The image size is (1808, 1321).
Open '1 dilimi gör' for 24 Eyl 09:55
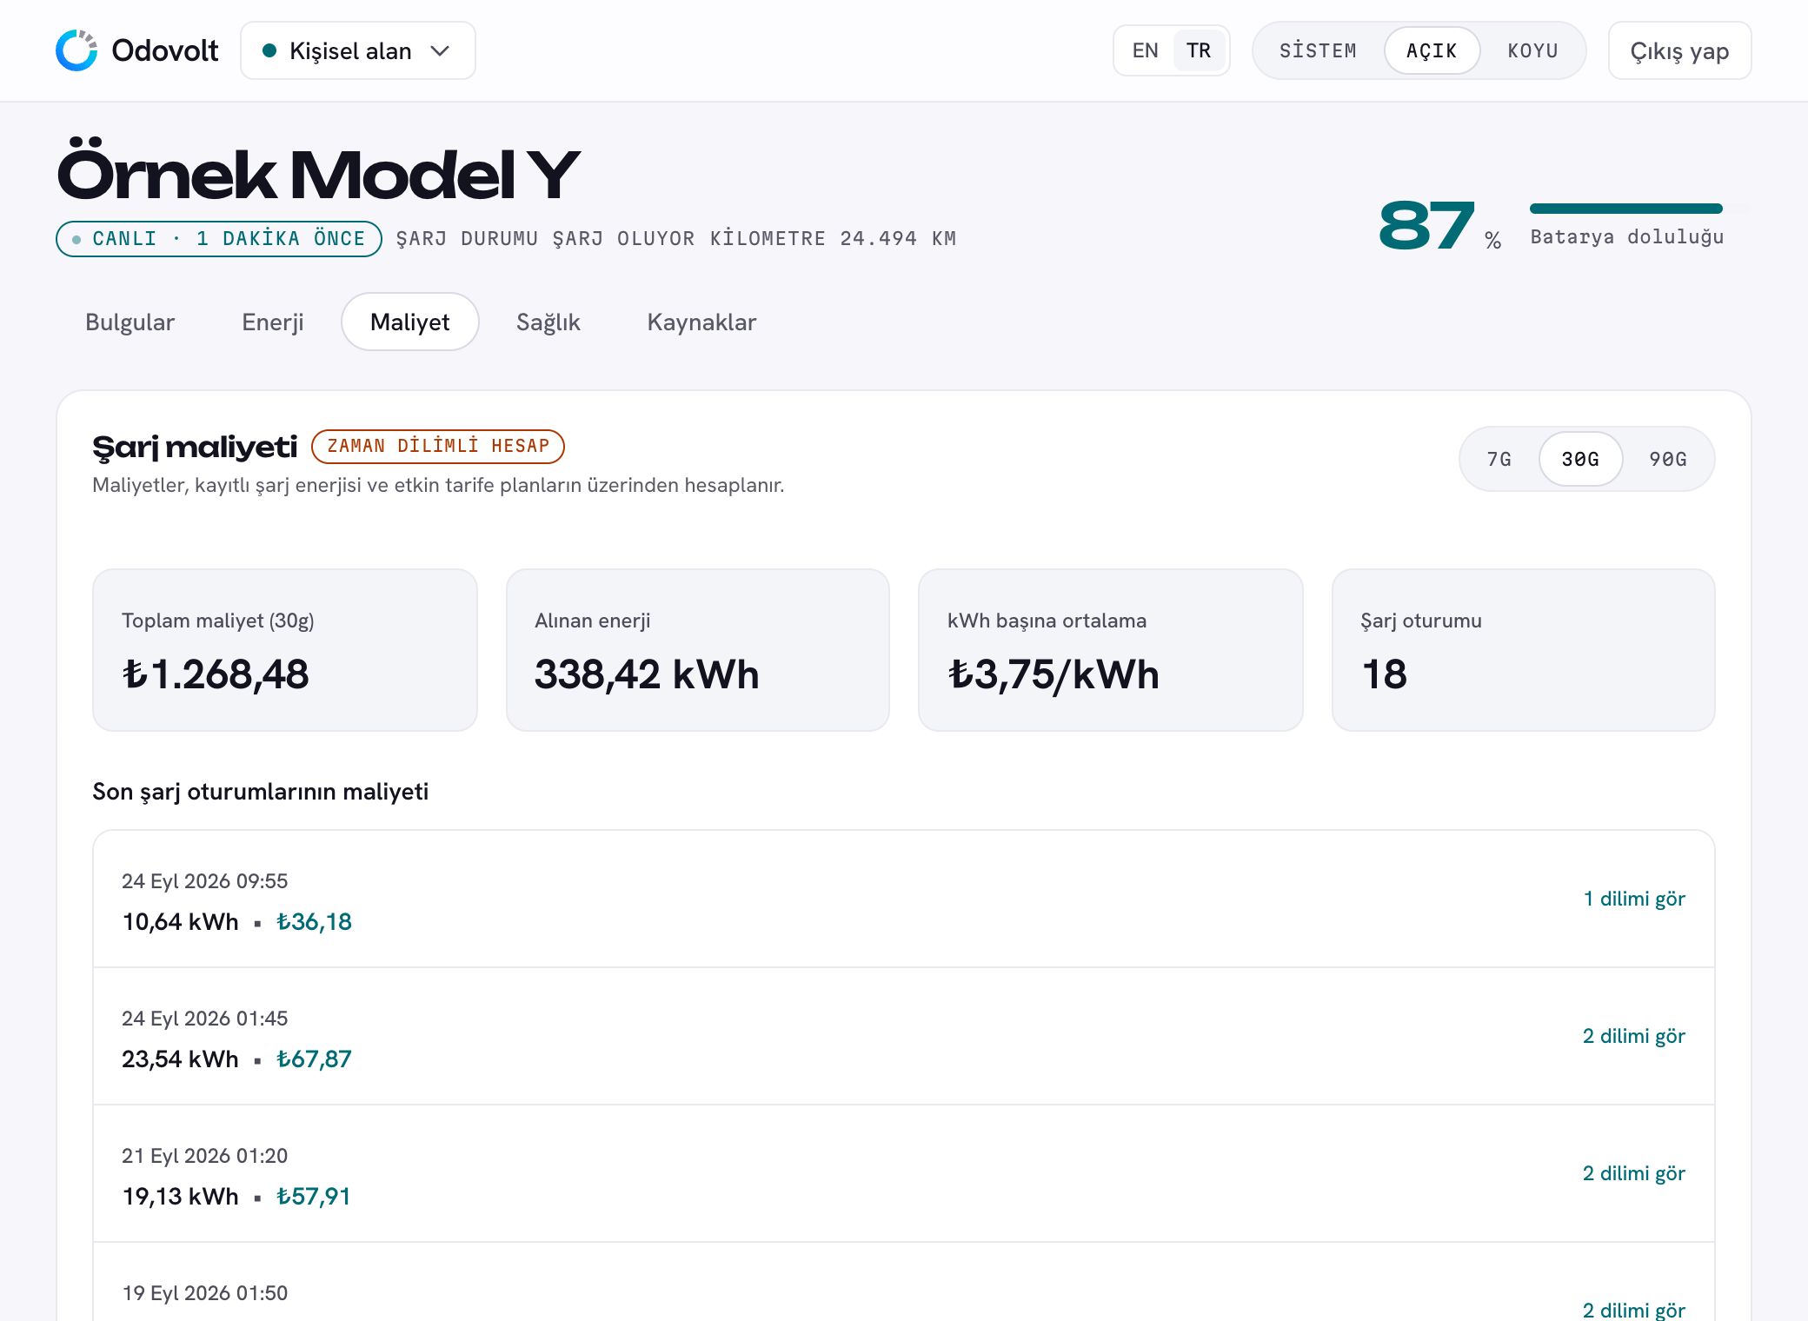[1634, 899]
